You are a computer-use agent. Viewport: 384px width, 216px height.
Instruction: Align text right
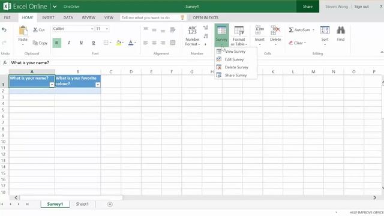coord(163,43)
